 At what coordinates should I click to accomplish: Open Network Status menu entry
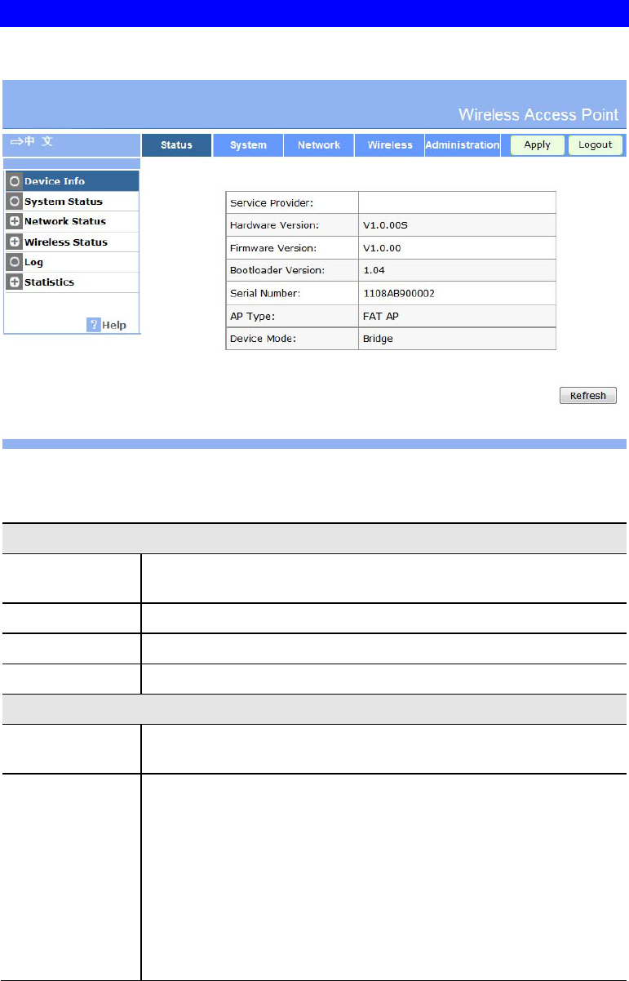click(72, 221)
